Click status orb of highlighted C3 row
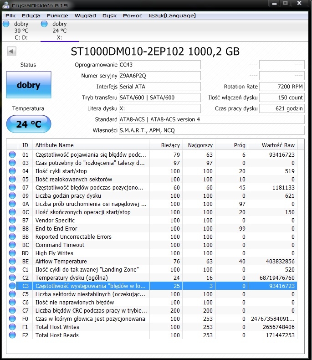The height and width of the screenshot is (360, 312). pos(12,286)
